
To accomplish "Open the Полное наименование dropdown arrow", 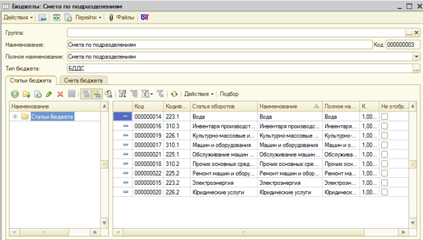I will (x=416, y=56).
